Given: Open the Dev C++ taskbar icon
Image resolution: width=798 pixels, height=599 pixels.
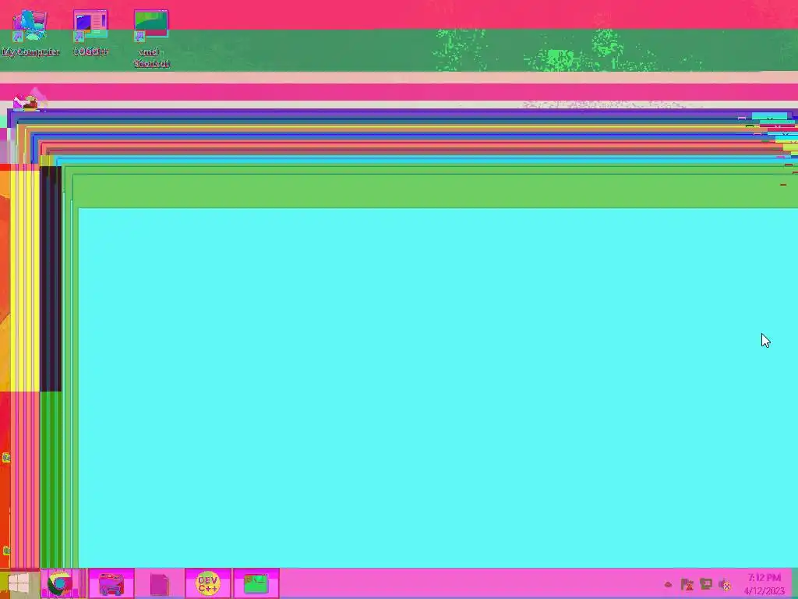Looking at the screenshot, I should click(x=207, y=583).
